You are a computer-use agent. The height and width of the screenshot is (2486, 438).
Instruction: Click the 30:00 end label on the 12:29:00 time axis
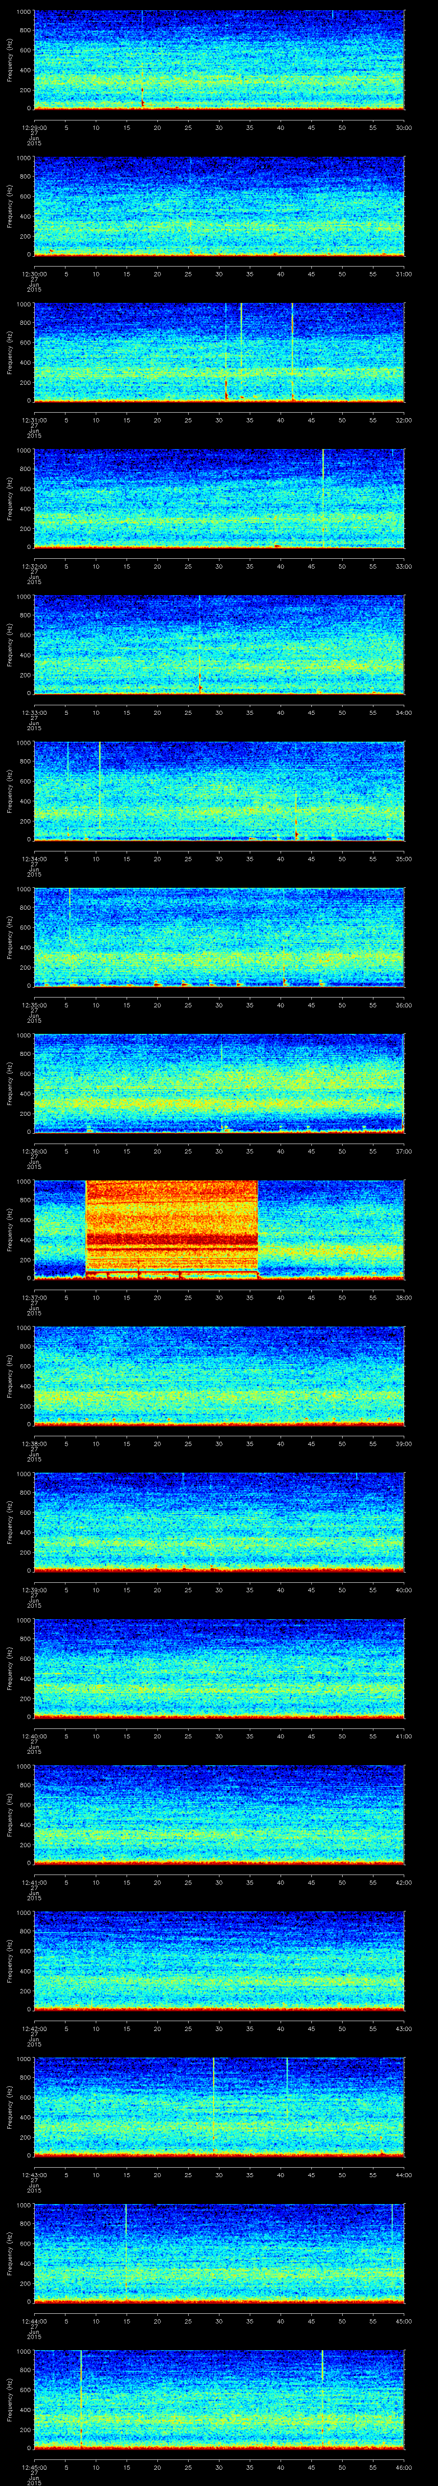pyautogui.click(x=404, y=127)
